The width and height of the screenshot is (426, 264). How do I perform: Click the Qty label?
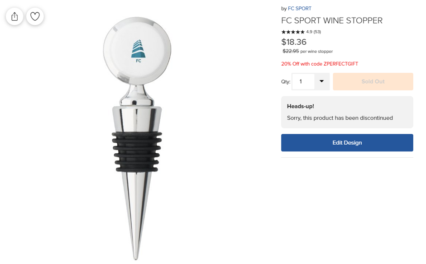286,82
